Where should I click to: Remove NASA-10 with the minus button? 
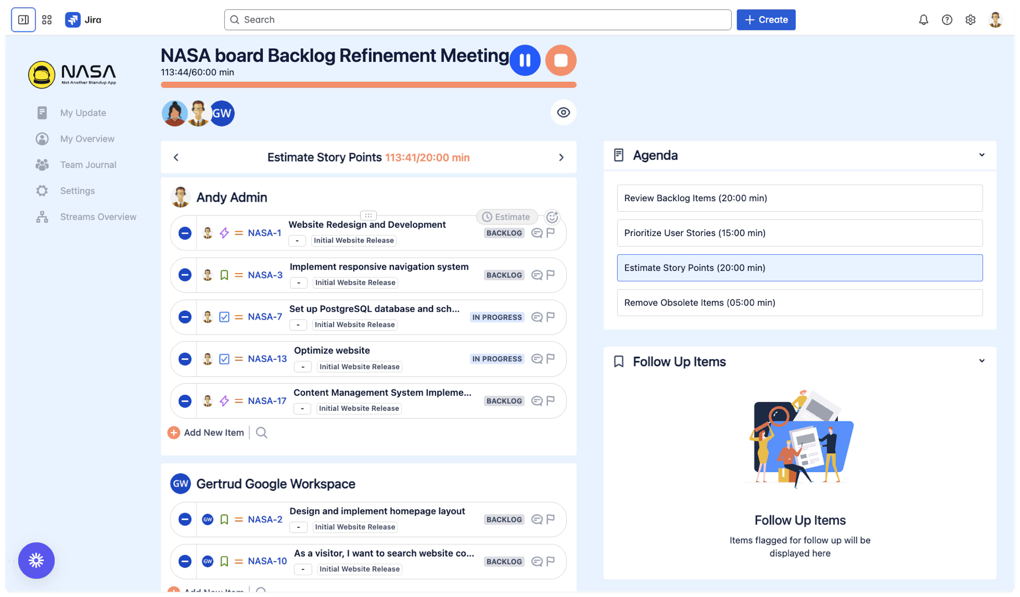coord(185,562)
